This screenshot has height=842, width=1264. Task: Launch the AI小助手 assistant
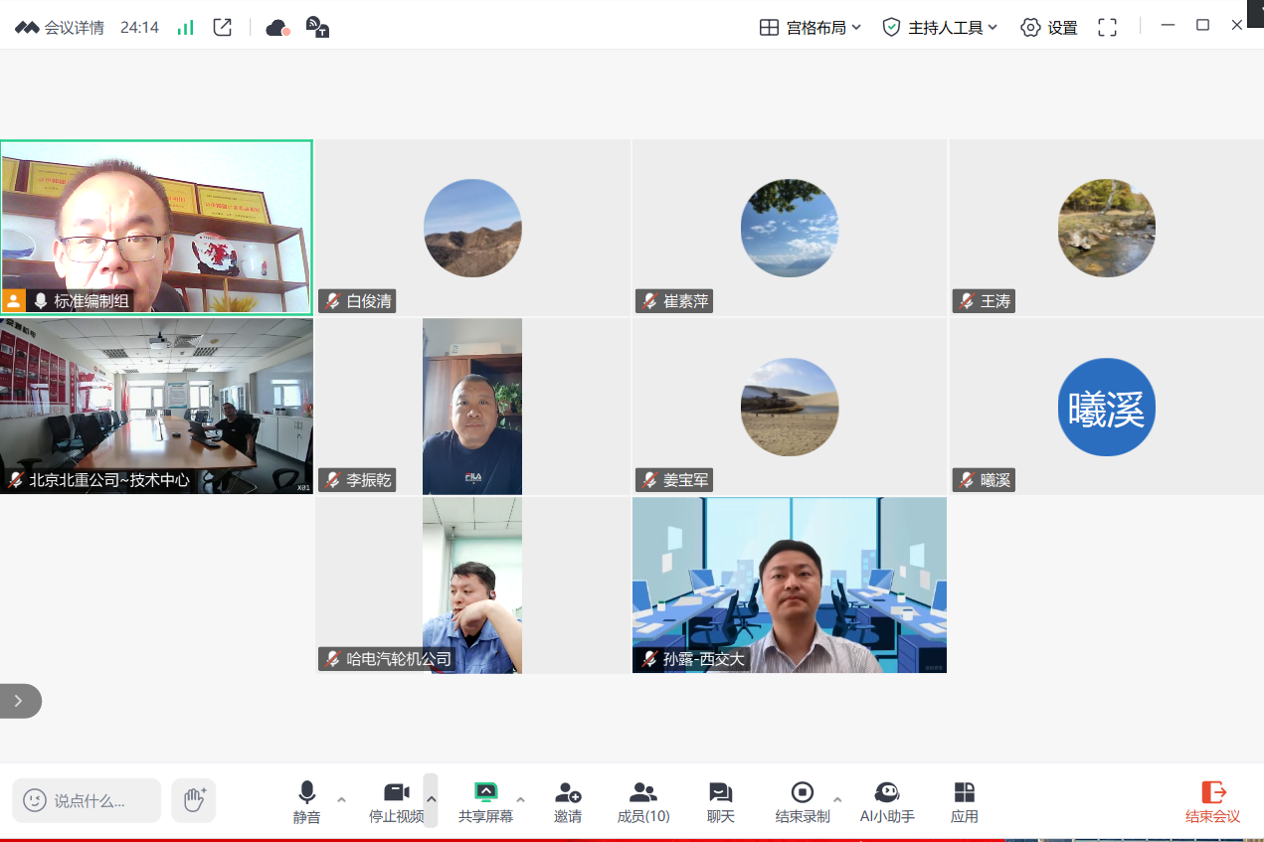[887, 802]
